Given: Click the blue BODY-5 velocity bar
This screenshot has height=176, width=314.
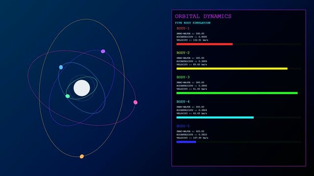Looking at the screenshot, I should point(186,142).
